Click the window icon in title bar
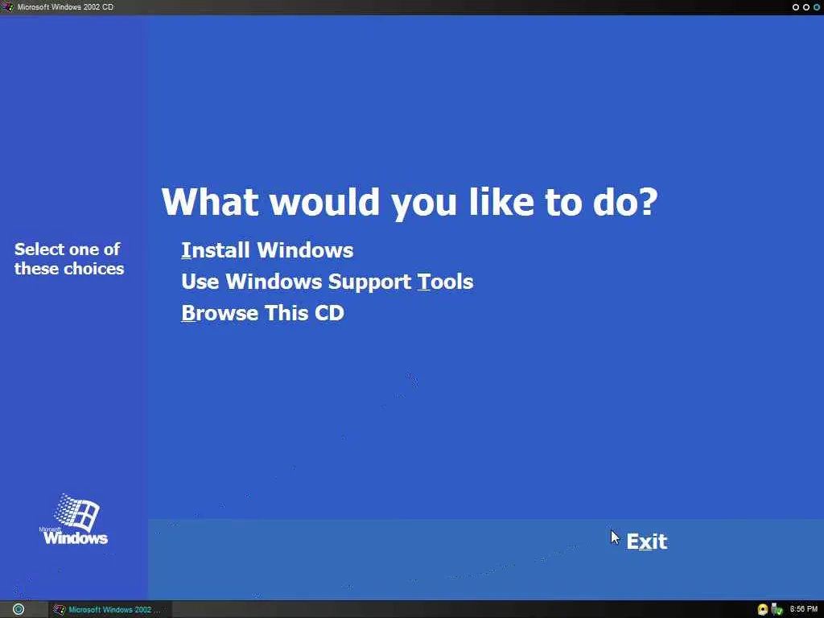 pyautogui.click(x=7, y=6)
